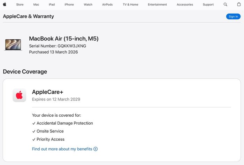Click the Apple logo in navigation bar
244x165 pixels.
(5, 4)
